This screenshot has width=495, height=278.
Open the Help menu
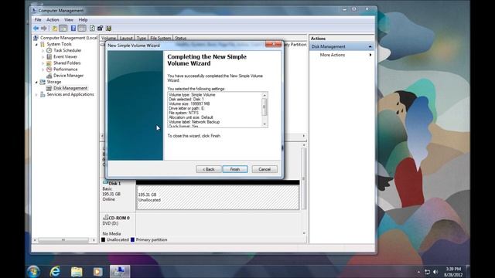click(83, 19)
